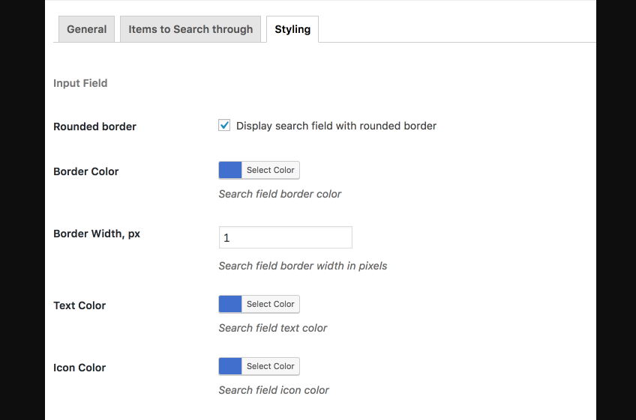
Task: Click the 'Input Field' section heading
Action: [x=80, y=83]
